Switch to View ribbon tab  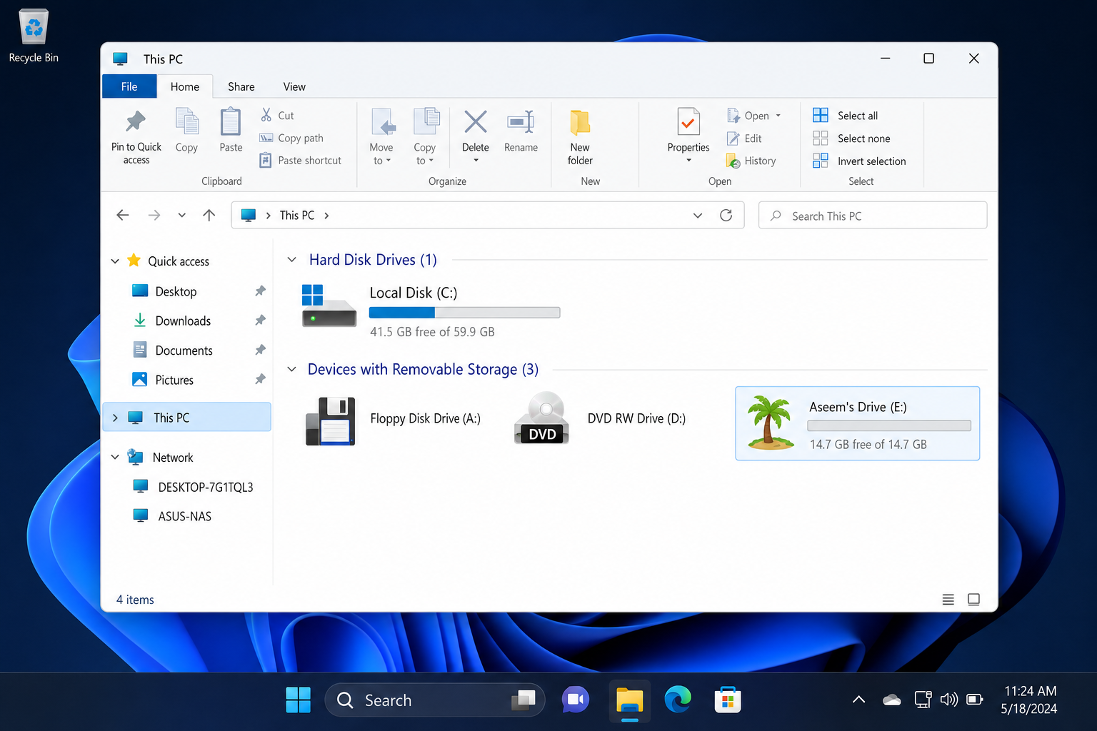[294, 86]
